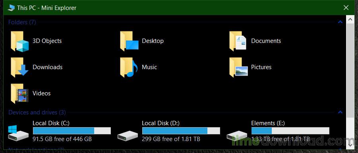Image resolution: width=358 pixels, height=153 pixels.
Task: Select the Local Disk (D:) drive icon
Action: [128, 136]
